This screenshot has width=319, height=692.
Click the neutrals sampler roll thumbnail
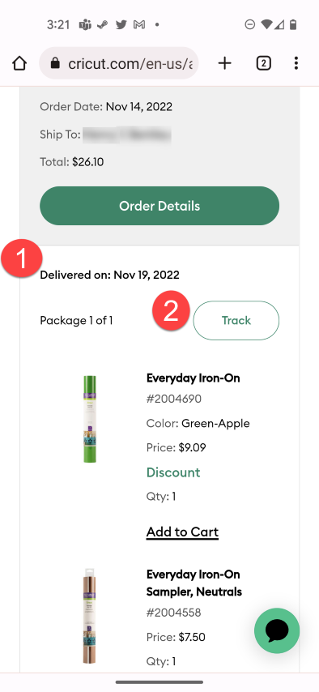[x=90, y=616]
